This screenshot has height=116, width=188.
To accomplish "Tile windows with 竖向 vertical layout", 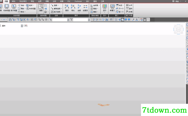I will 129,8.
